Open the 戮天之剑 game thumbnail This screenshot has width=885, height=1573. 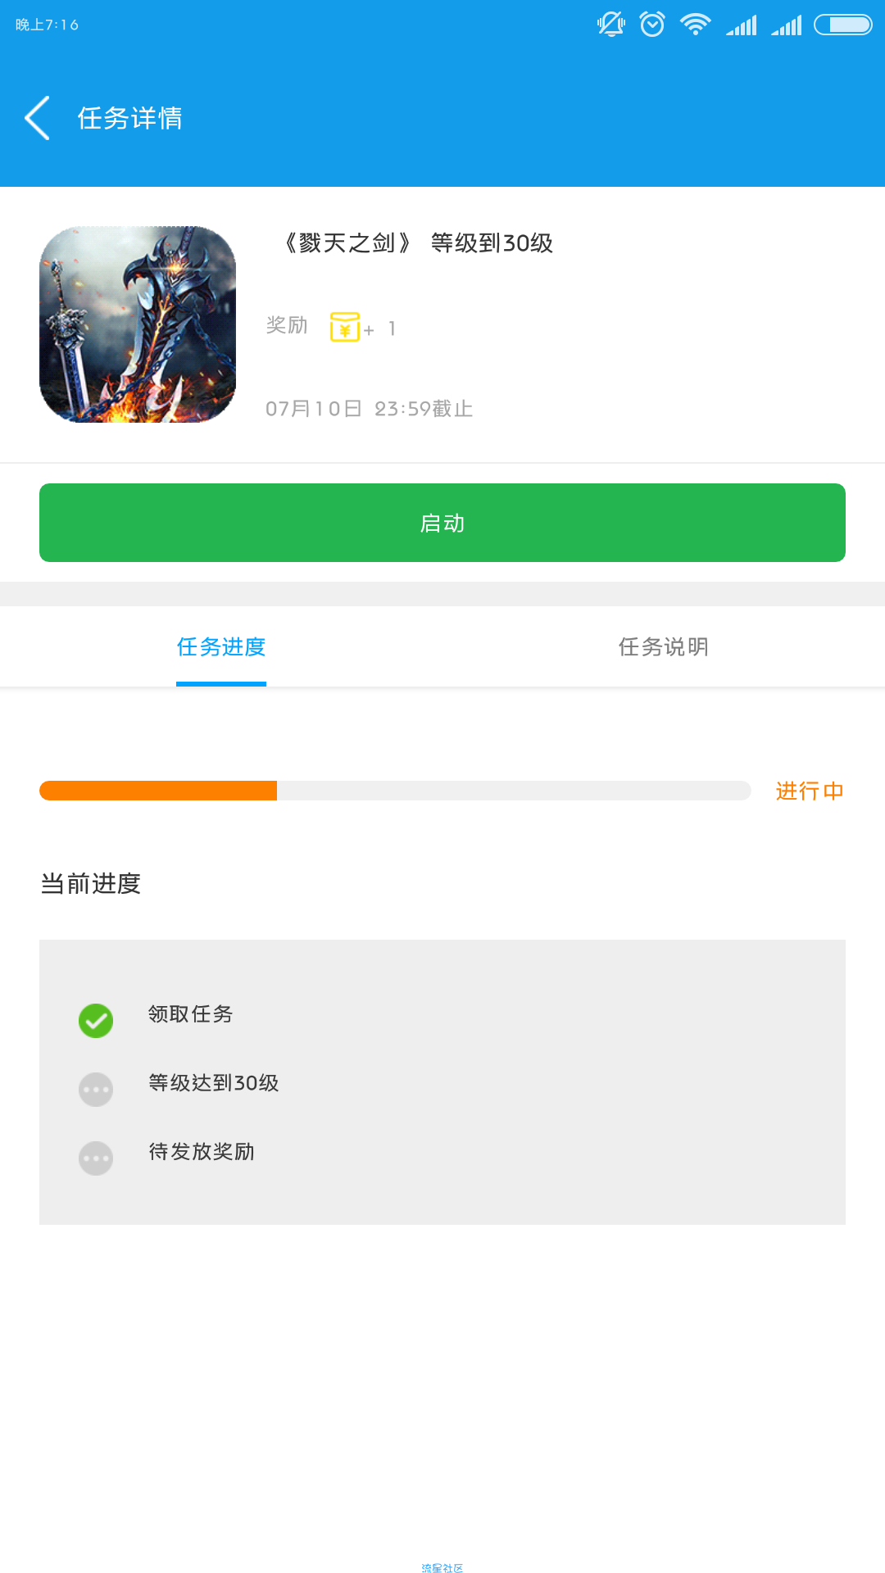point(138,324)
